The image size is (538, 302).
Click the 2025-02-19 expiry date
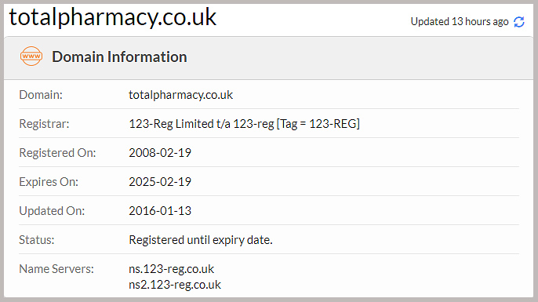click(160, 181)
